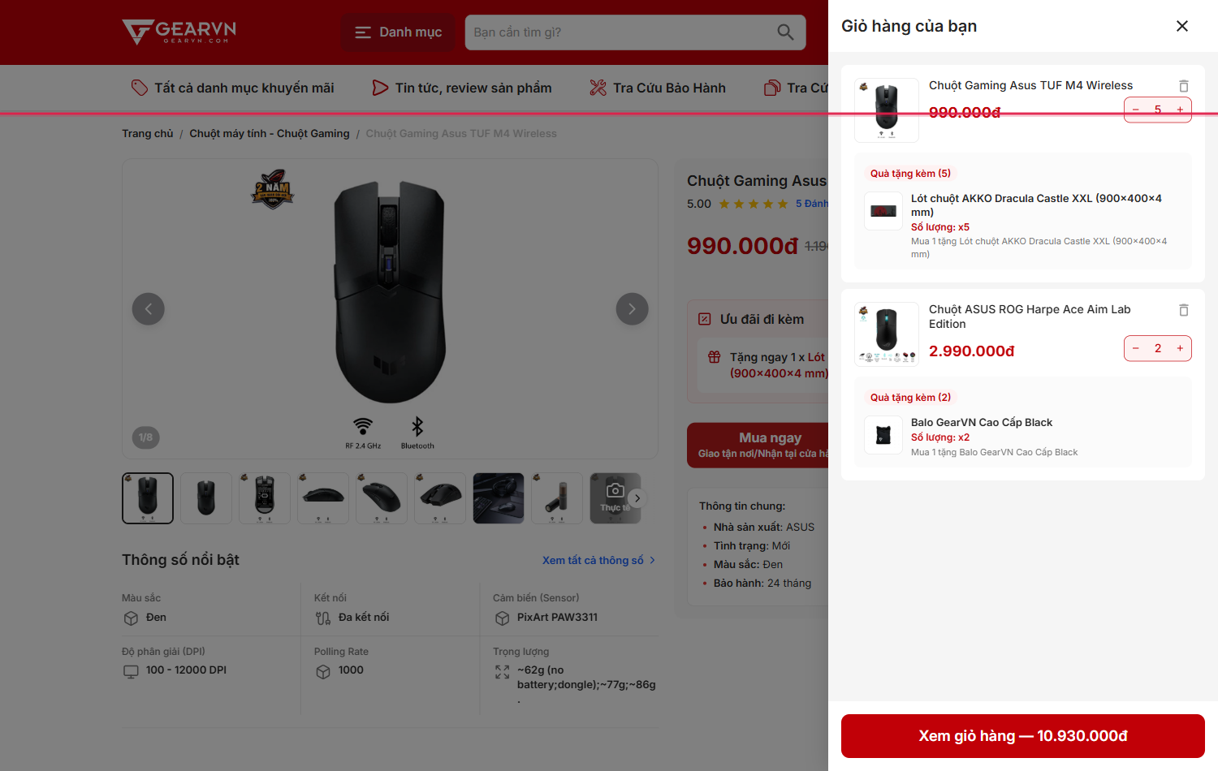1218x771 pixels.
Task: Show previous product image with left arrow
Action: pos(149,309)
